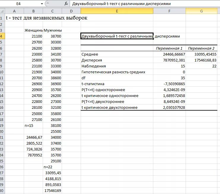Select cell with value 33095,45
Viewport: 220px width, 194px height.
(x=52, y=173)
